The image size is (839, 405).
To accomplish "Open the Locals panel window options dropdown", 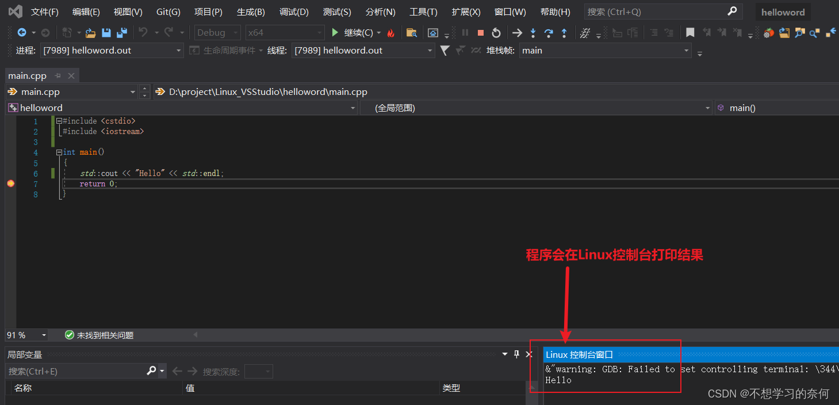I will 505,354.
